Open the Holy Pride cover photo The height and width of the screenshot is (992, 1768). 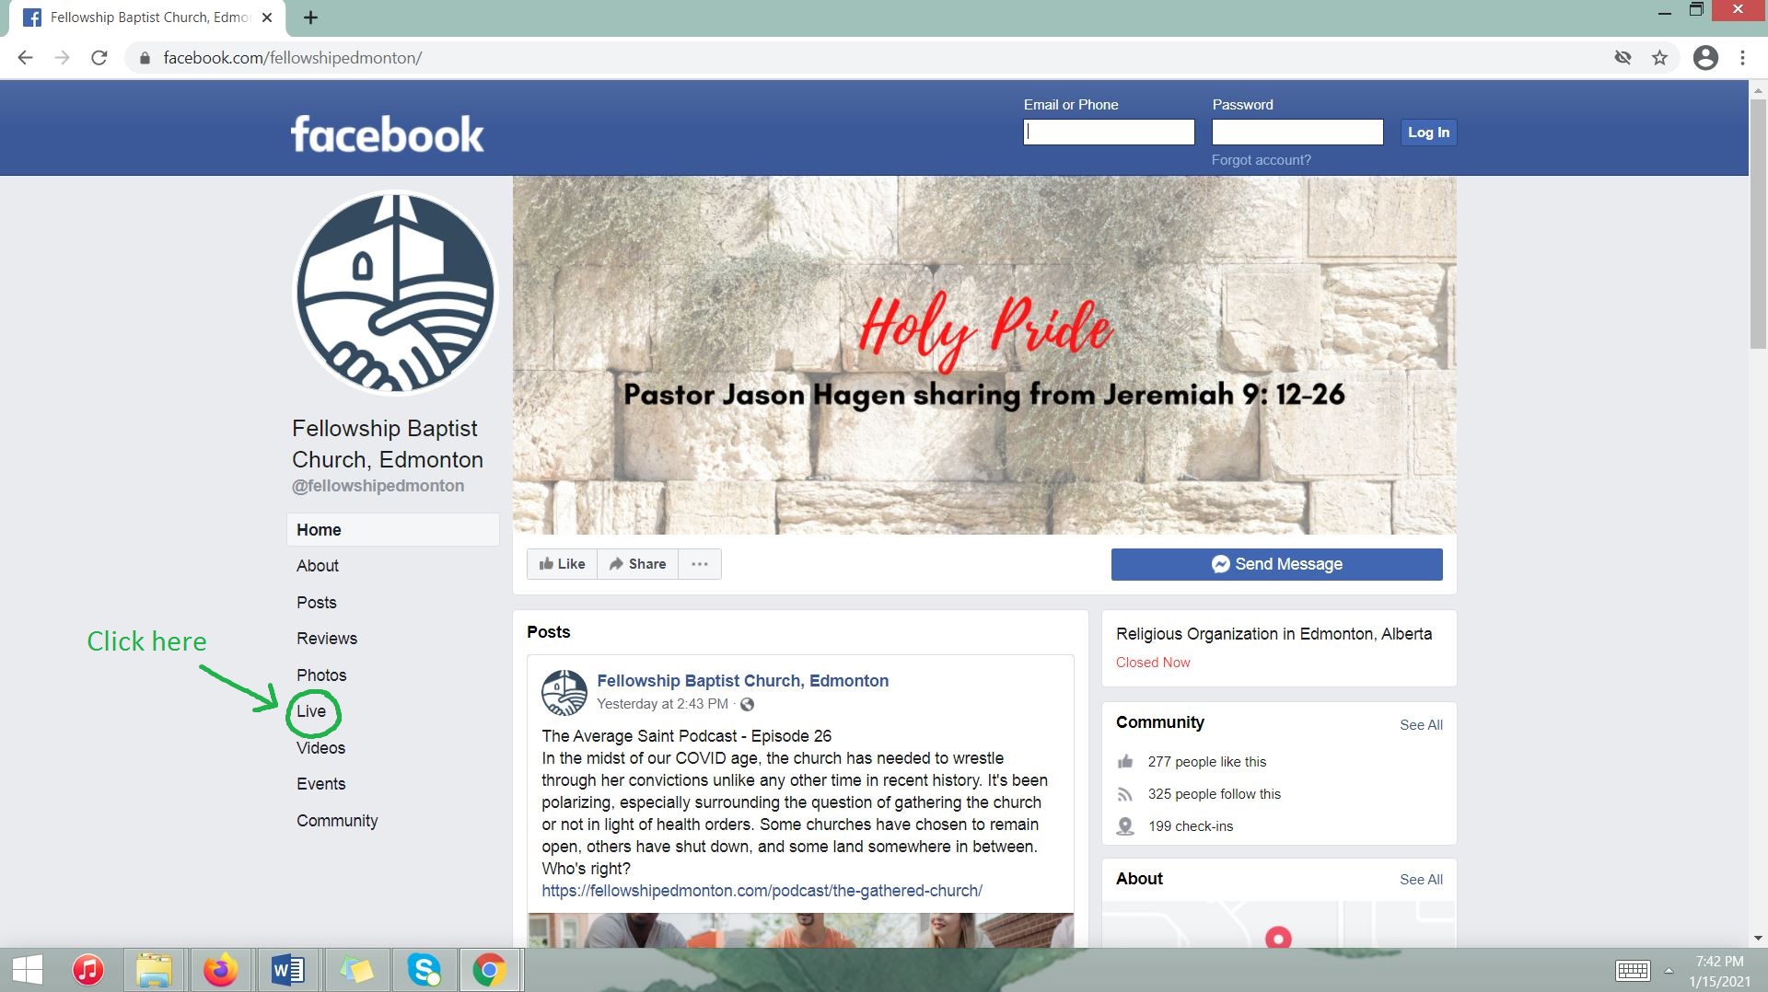click(x=984, y=355)
